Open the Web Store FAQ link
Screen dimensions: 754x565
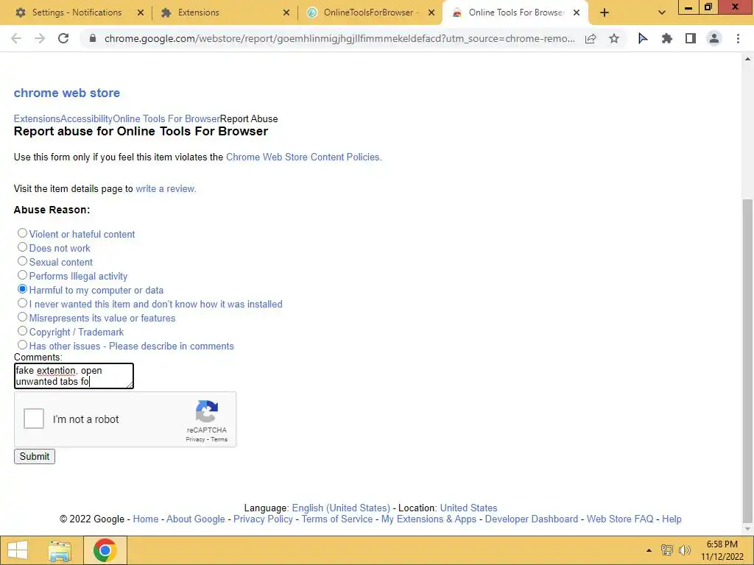pyautogui.click(x=620, y=519)
